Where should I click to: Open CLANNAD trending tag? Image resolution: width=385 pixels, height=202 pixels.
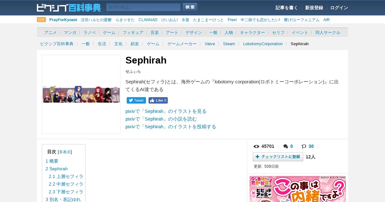click(x=148, y=20)
